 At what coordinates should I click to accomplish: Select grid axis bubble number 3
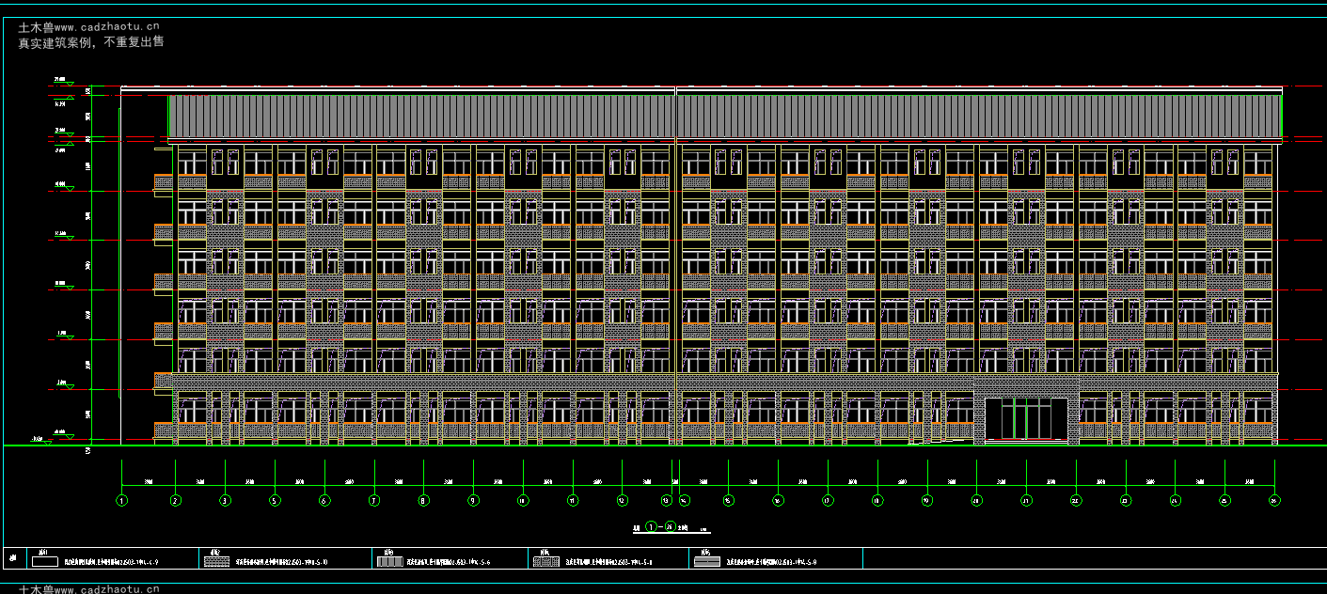225,501
